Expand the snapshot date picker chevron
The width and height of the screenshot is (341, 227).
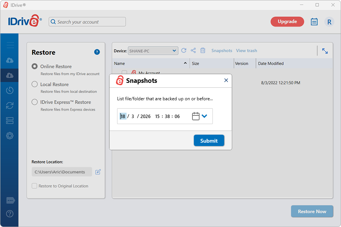pos(205,116)
